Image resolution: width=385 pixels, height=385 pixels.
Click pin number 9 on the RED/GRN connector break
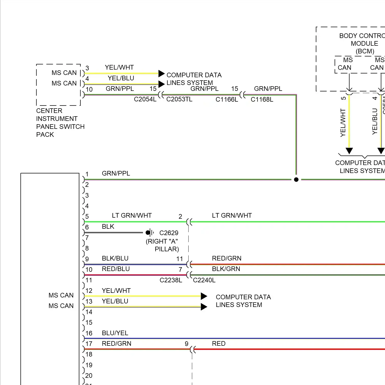(x=187, y=344)
